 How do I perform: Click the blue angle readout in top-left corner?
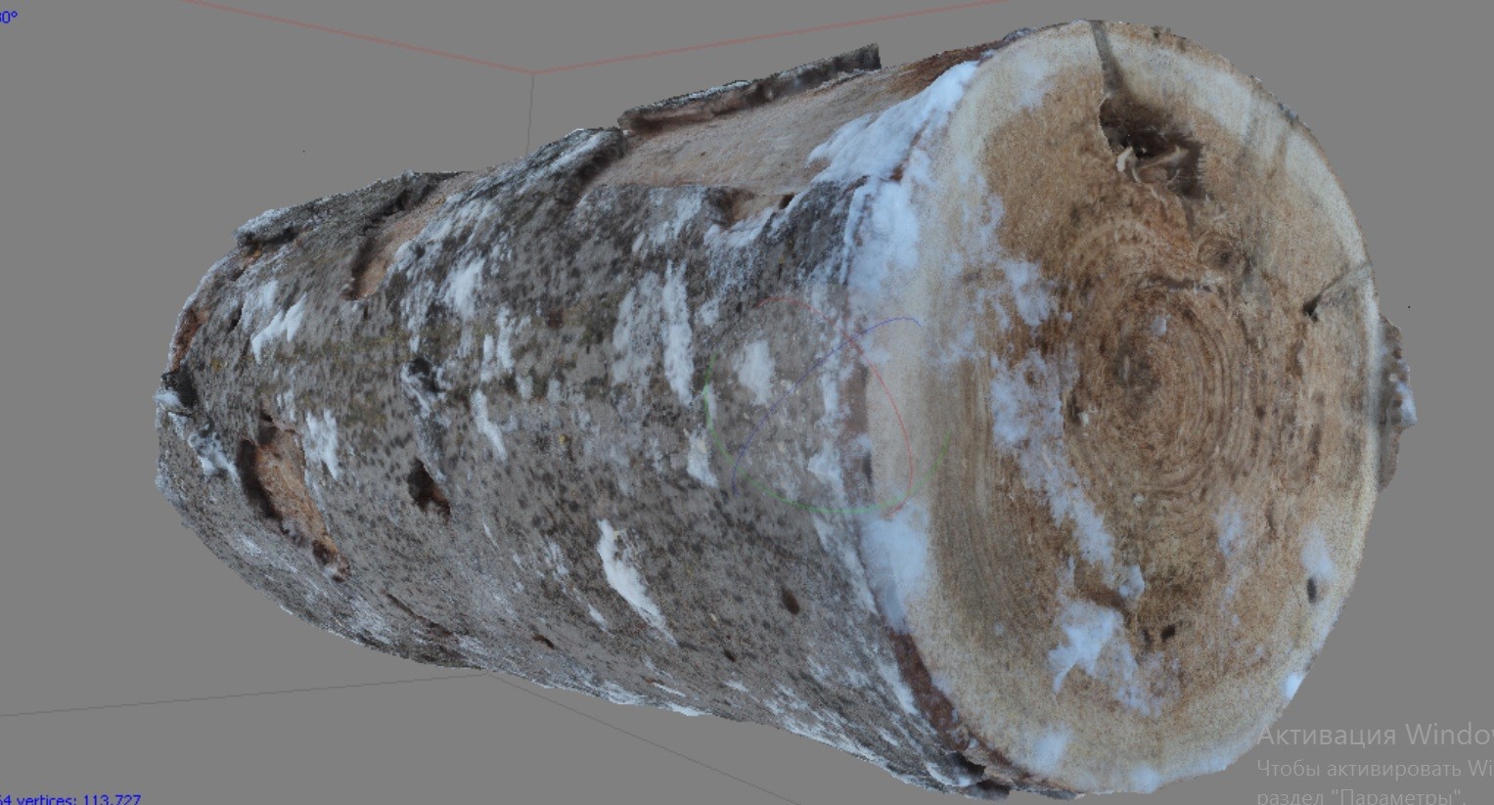click(10, 14)
